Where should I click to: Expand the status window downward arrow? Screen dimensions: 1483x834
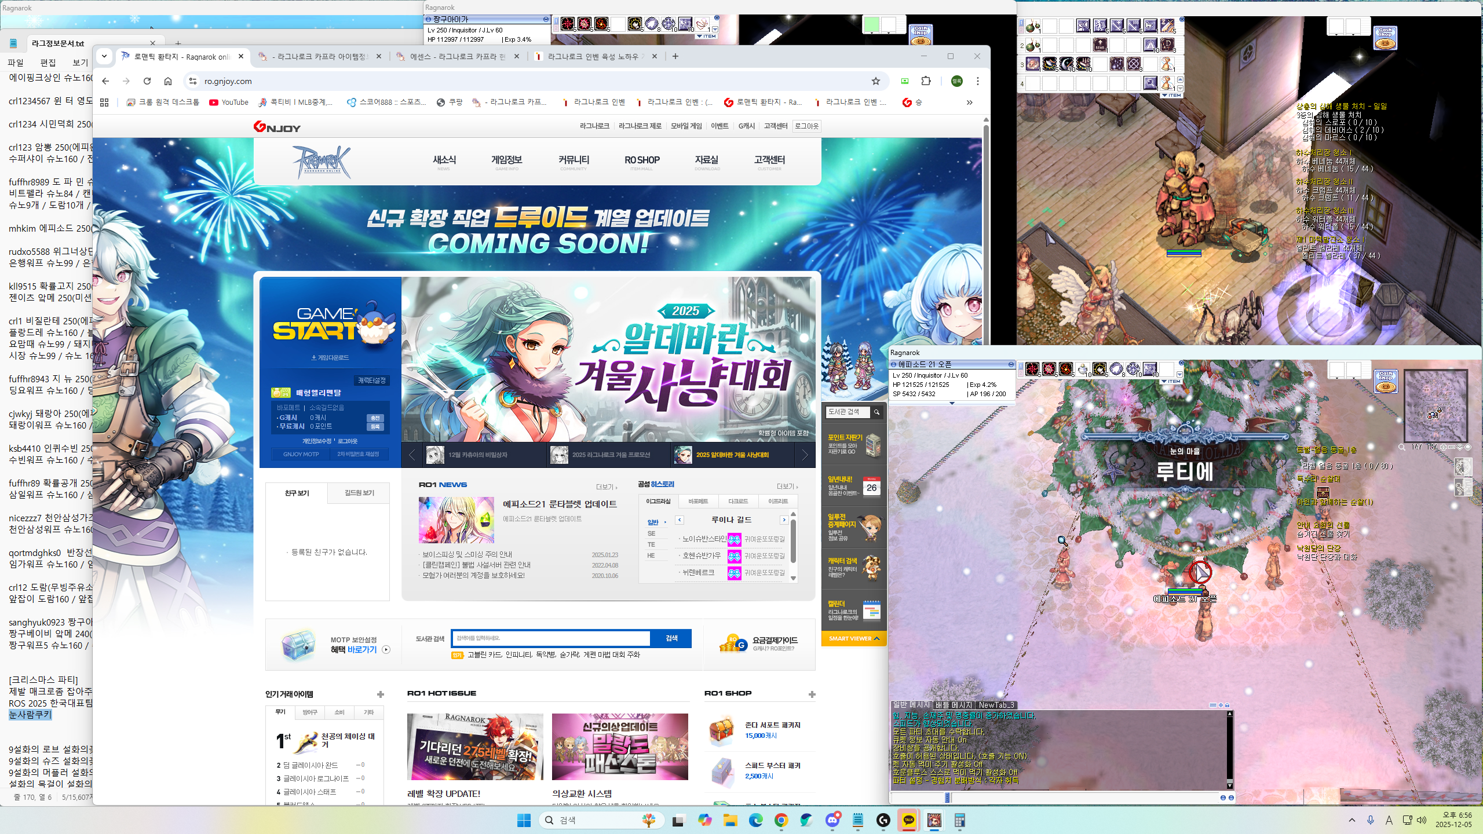click(952, 403)
